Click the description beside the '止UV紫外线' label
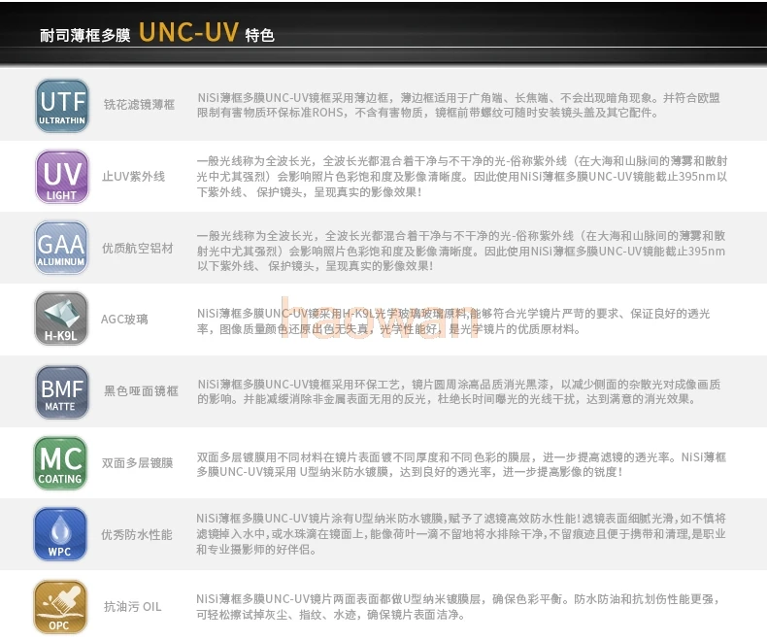 coord(462,177)
